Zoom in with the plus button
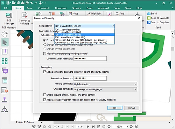 point(131,127)
